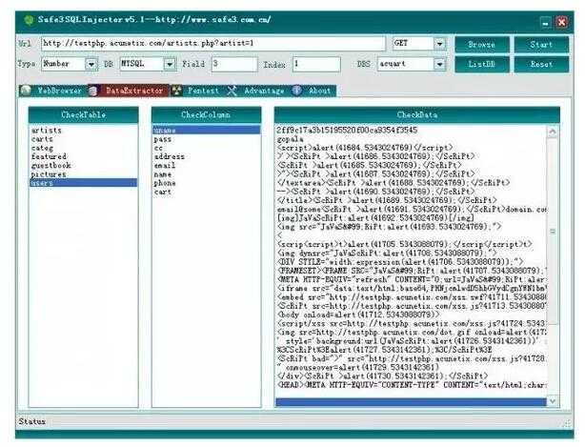Click the Url input field
This screenshot has width=585, height=447.
pos(213,44)
